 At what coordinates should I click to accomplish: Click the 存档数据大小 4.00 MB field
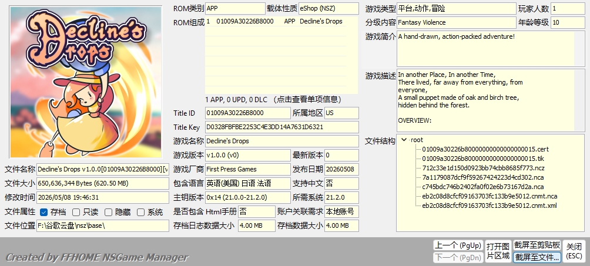341,225
